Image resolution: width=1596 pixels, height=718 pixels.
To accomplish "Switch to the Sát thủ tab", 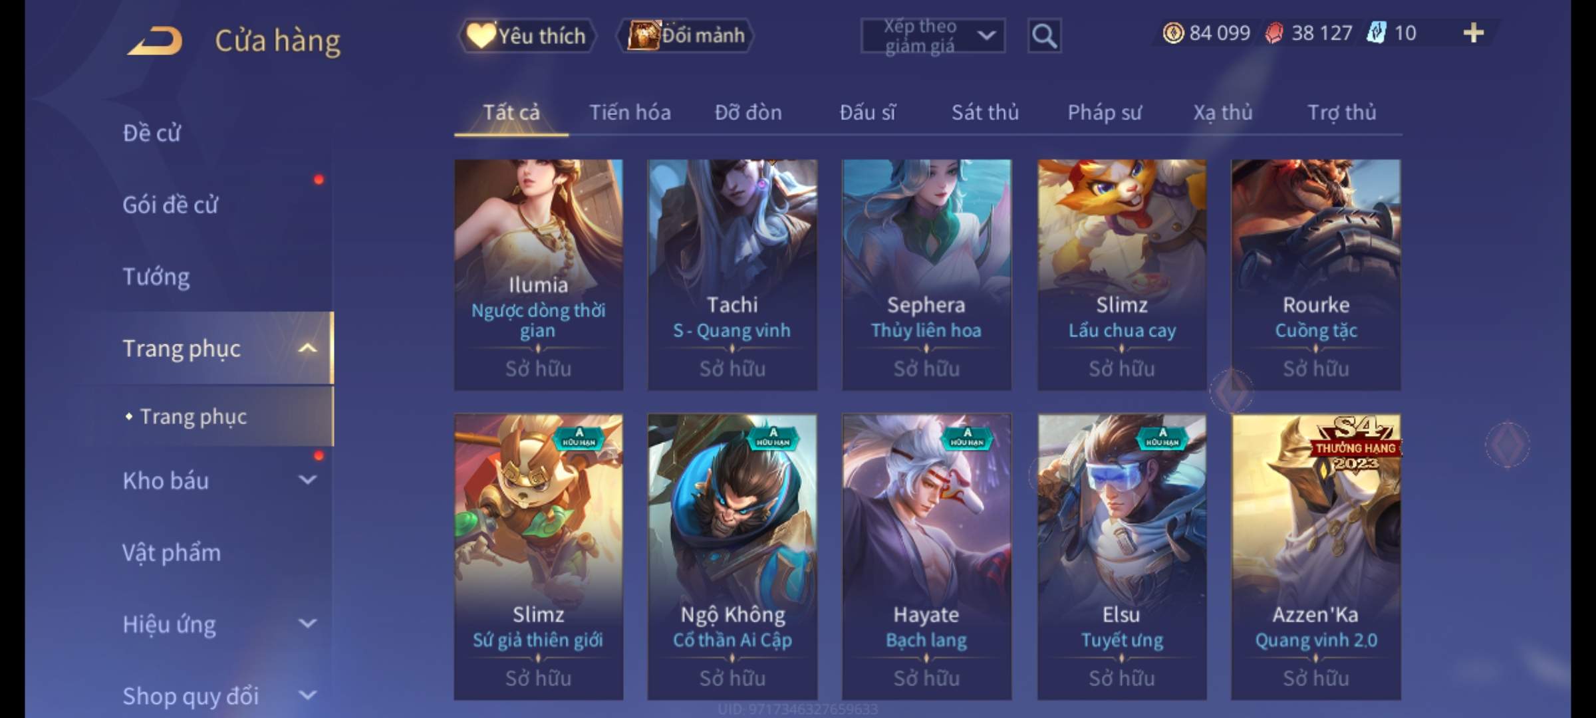I will pos(985,112).
